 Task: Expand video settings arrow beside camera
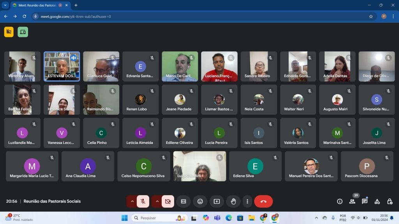coord(157,201)
